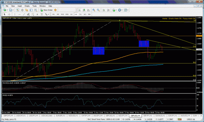Click the chart tabs scroll arrows

(200, 116)
